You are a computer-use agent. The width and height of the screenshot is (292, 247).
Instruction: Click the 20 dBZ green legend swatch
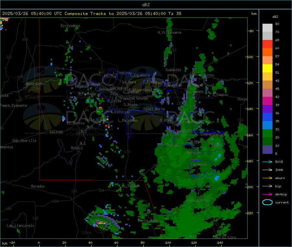(267, 133)
